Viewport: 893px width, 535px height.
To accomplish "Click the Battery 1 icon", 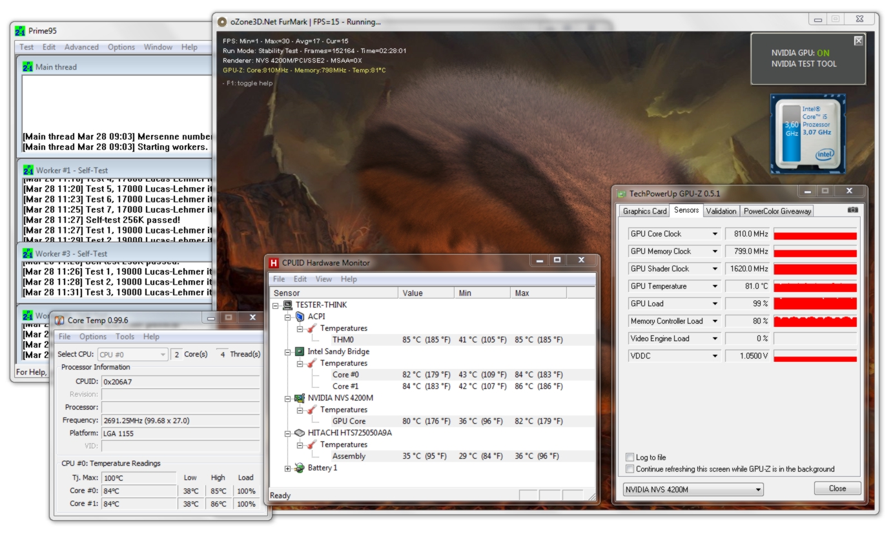I will click(300, 468).
